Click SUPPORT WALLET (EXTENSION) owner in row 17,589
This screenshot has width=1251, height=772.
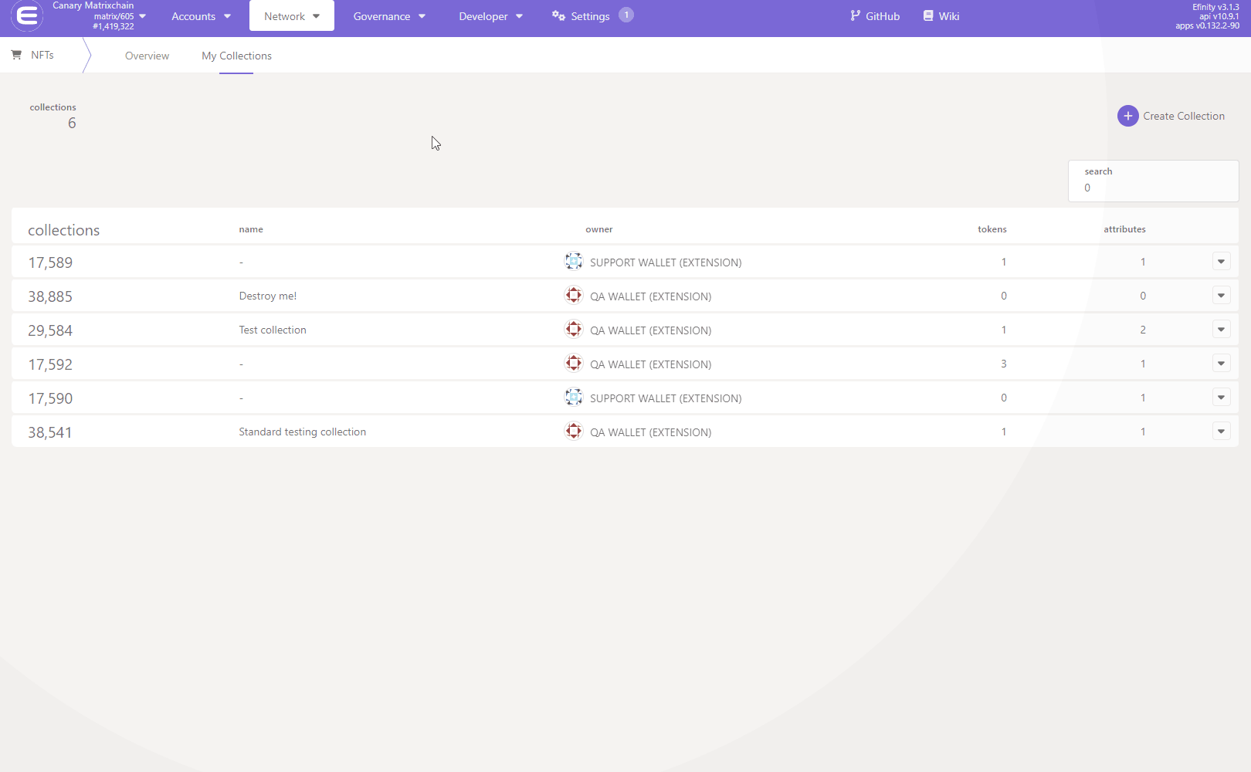(666, 262)
